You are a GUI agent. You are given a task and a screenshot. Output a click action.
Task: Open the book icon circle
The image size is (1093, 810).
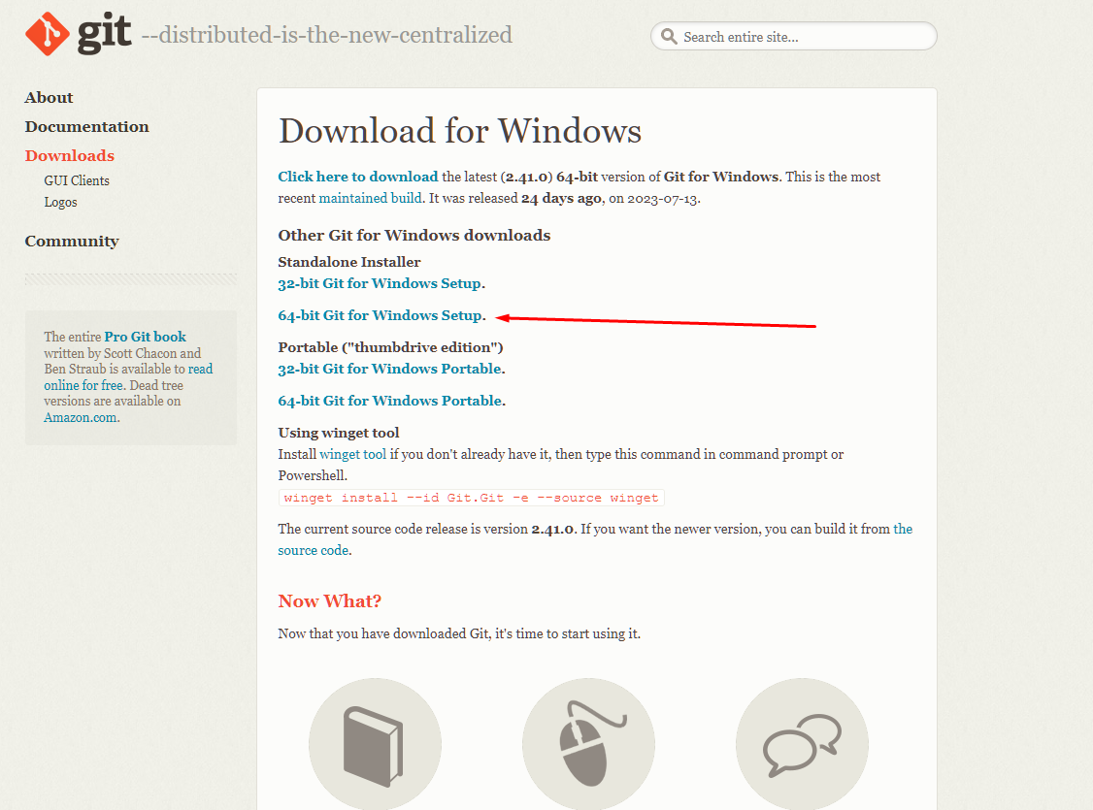[x=375, y=744]
